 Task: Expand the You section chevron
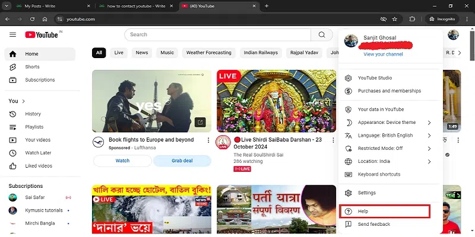pyautogui.click(x=23, y=101)
